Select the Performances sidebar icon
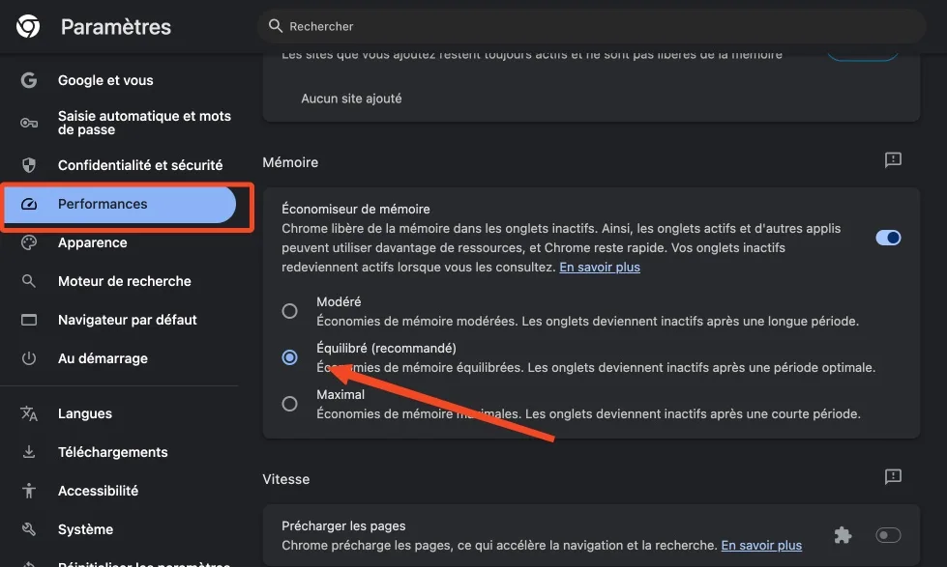The height and width of the screenshot is (567, 947). [x=30, y=204]
